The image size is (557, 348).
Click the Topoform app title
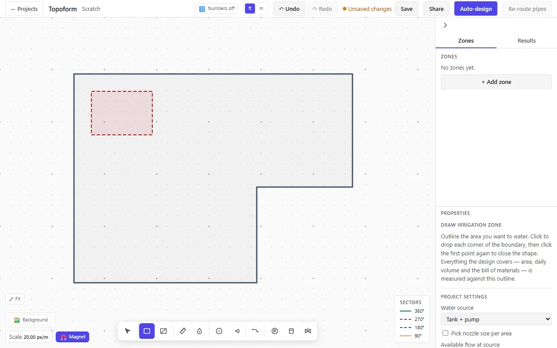point(63,9)
